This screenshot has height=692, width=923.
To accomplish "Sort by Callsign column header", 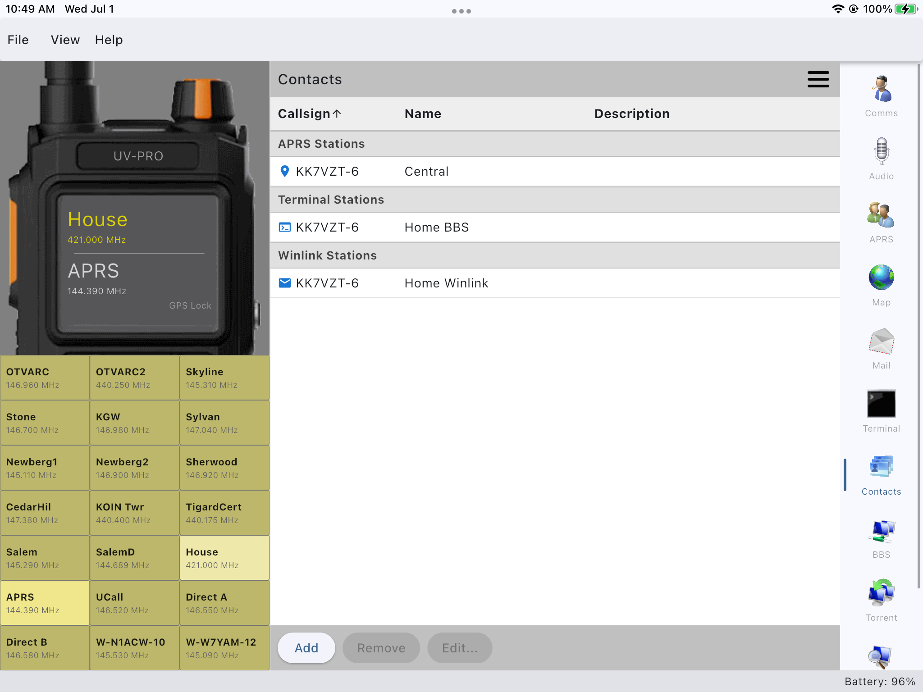I will coord(310,114).
